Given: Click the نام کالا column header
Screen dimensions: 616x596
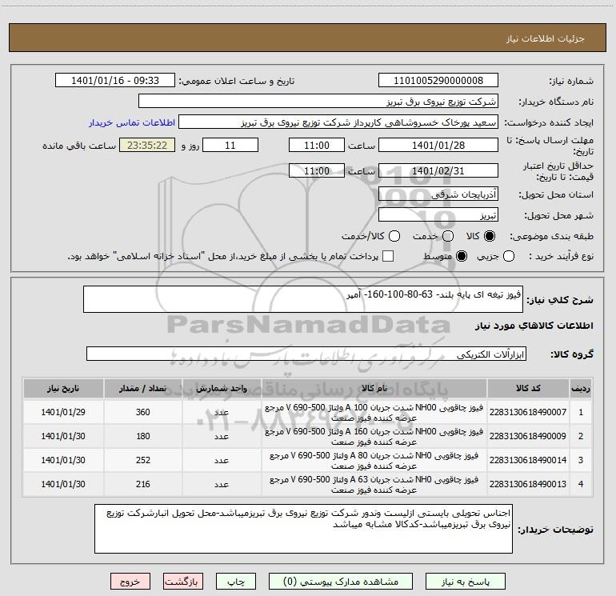Looking at the screenshot, I should coord(374,388).
